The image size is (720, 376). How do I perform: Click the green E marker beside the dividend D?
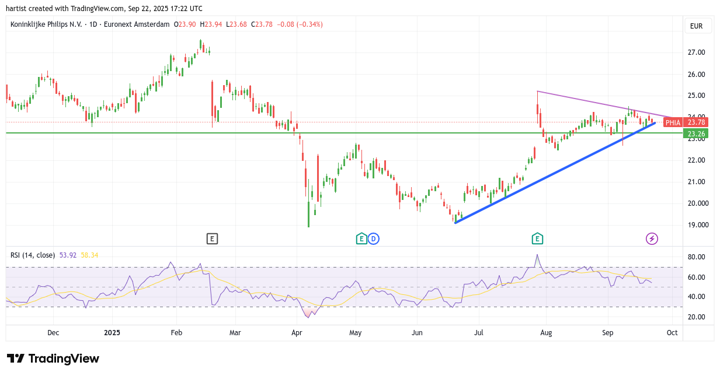[361, 238]
